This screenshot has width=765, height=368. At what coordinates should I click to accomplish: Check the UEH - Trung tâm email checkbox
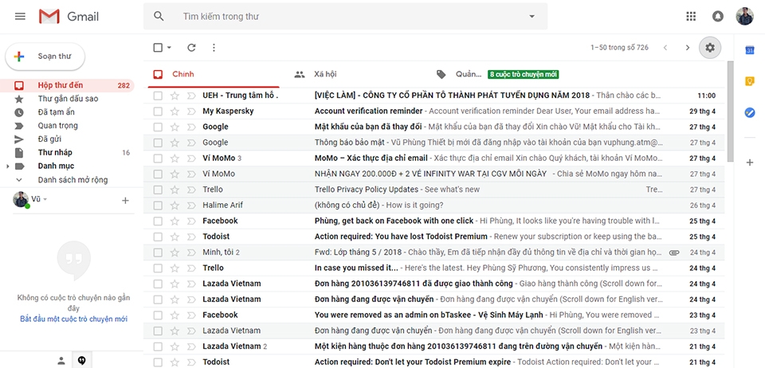click(x=158, y=96)
